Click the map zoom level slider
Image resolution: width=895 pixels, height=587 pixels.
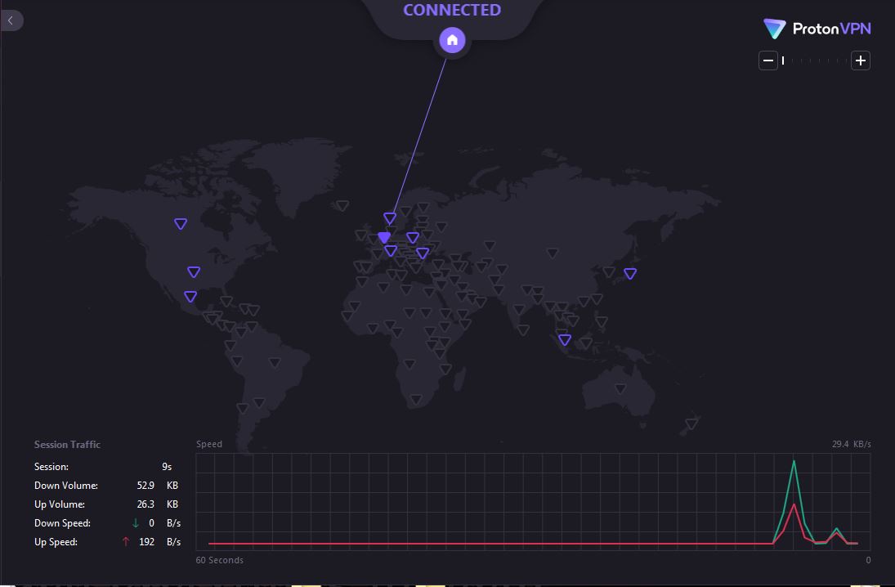tap(814, 60)
